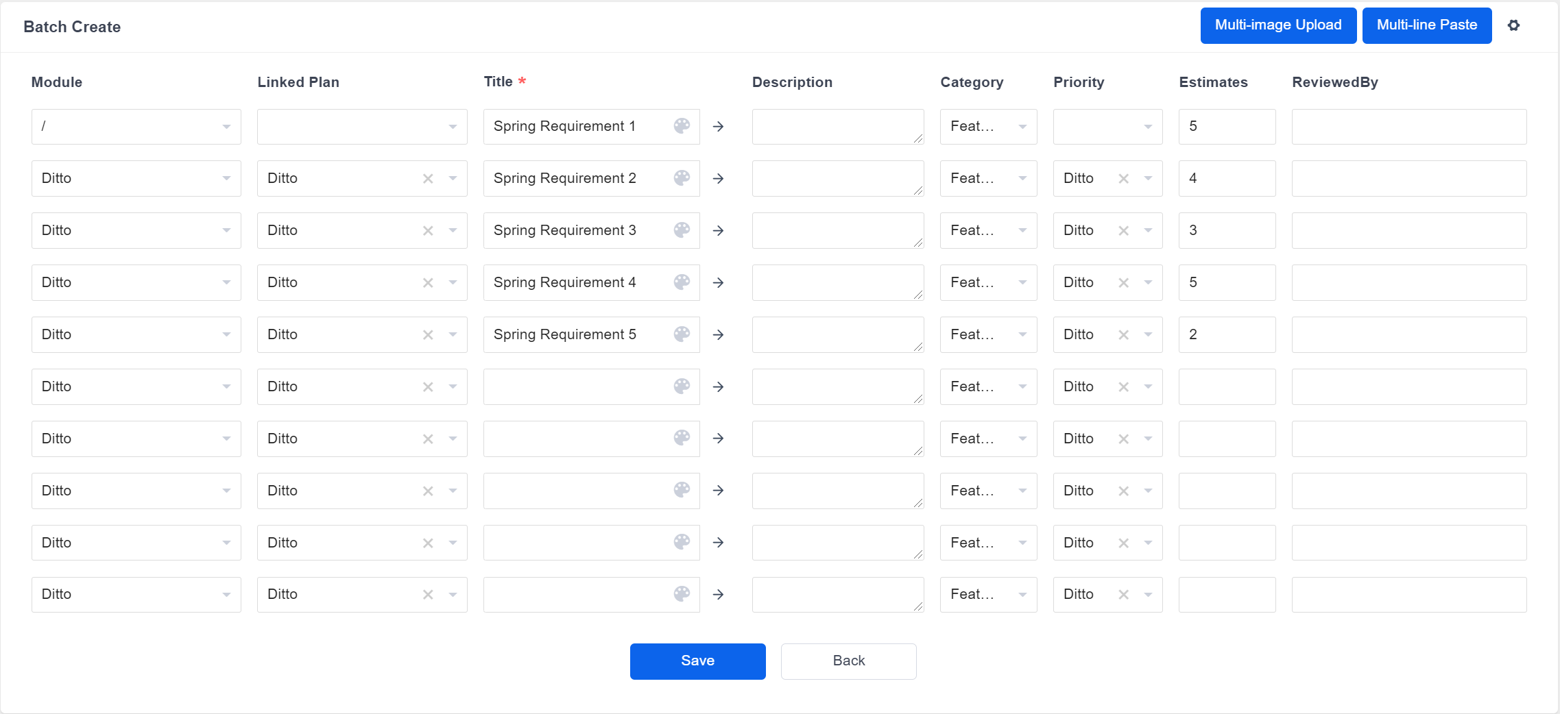Clear Priority Ditto for Spring Requirement 2
The height and width of the screenshot is (714, 1560).
pos(1123,179)
